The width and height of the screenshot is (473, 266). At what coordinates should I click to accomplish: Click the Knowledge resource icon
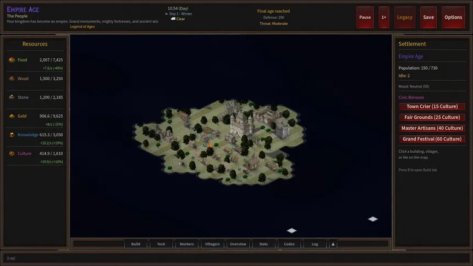12,135
